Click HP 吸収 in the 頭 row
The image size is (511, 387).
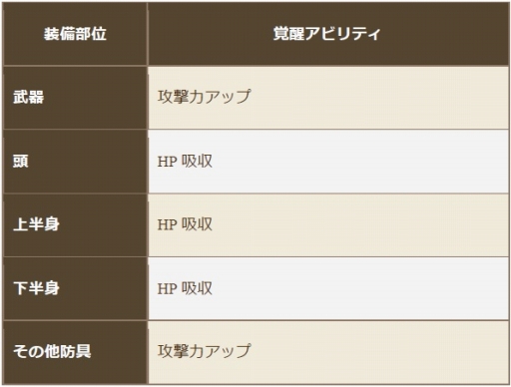point(185,162)
